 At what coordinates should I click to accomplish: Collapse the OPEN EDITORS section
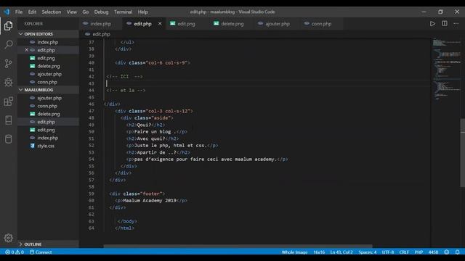[48, 34]
